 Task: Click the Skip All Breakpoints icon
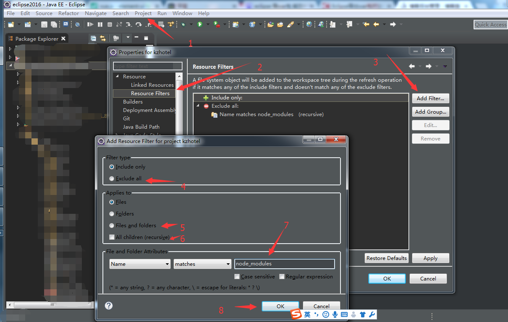pyautogui.click(x=77, y=24)
